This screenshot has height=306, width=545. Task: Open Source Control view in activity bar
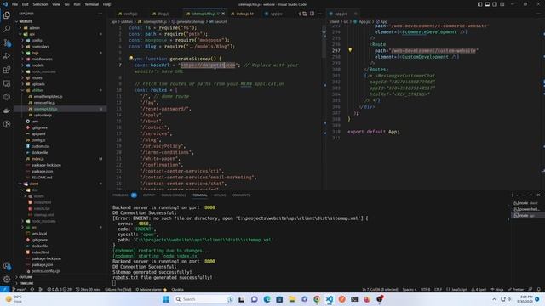(7, 42)
